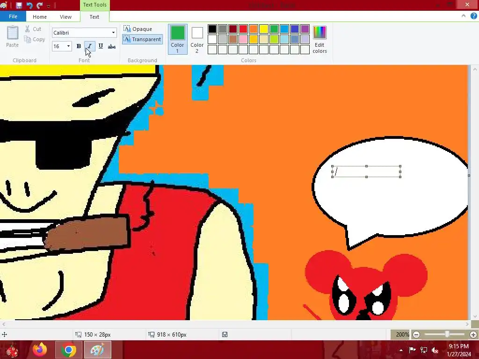
Task: Open Paint Help
Action: coord(473,16)
